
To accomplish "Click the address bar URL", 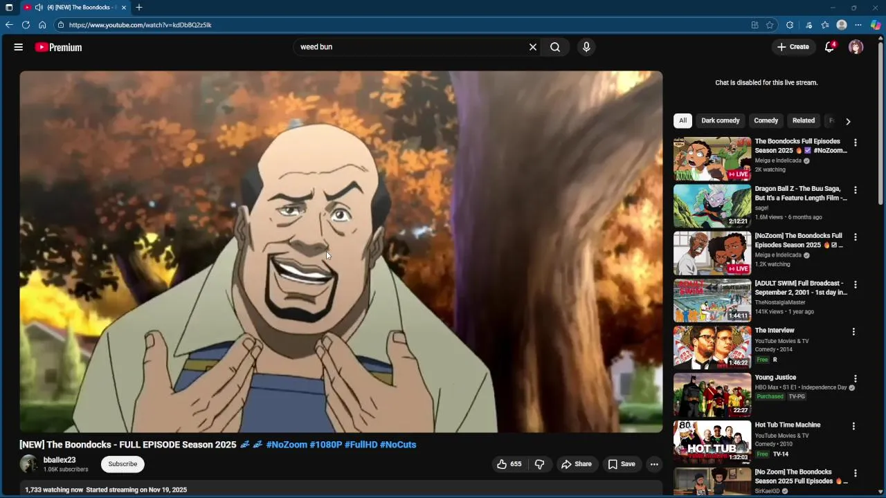I will tap(140, 25).
